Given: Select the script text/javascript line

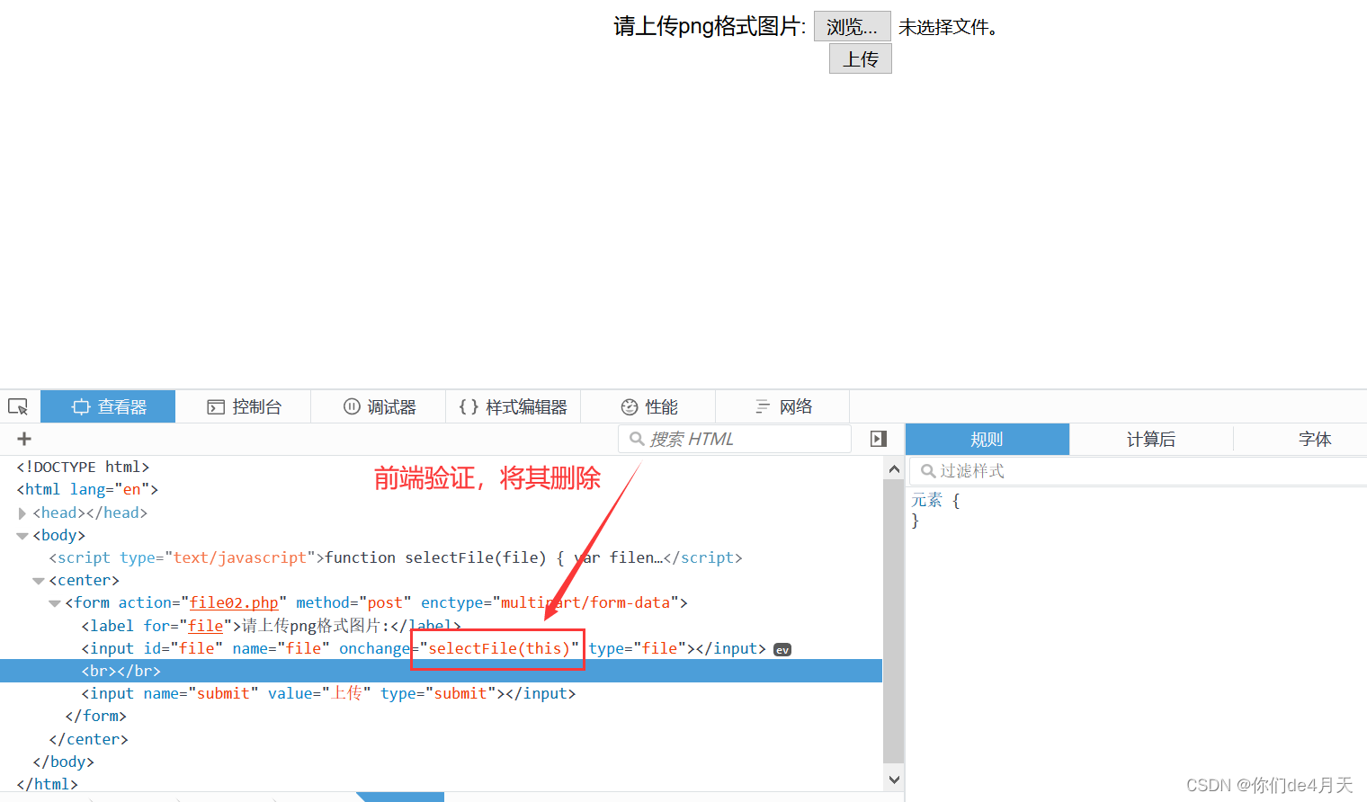Looking at the screenshot, I should [x=396, y=557].
